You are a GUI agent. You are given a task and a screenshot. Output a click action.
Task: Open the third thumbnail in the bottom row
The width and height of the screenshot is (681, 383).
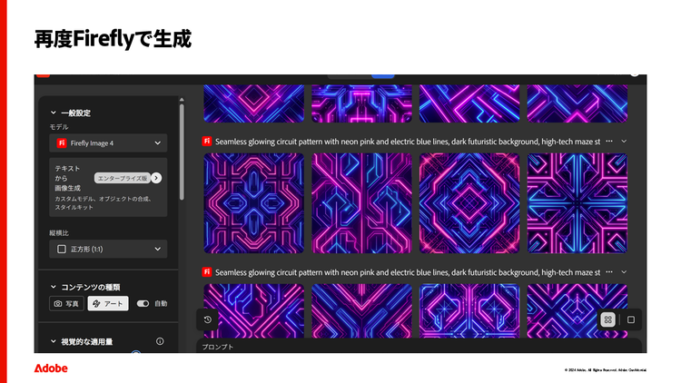coord(469,310)
